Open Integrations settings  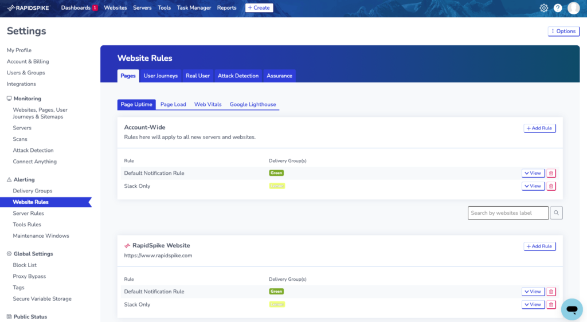21,84
